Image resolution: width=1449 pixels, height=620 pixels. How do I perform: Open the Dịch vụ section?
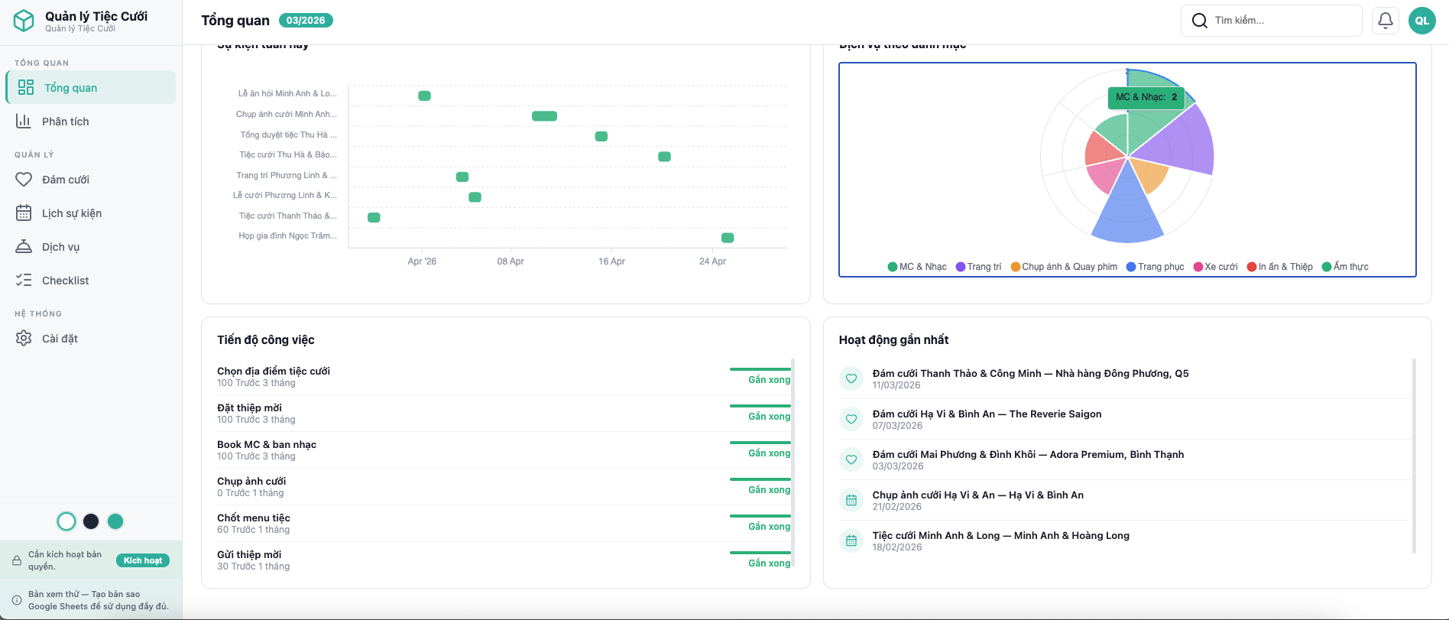pyautogui.click(x=60, y=247)
